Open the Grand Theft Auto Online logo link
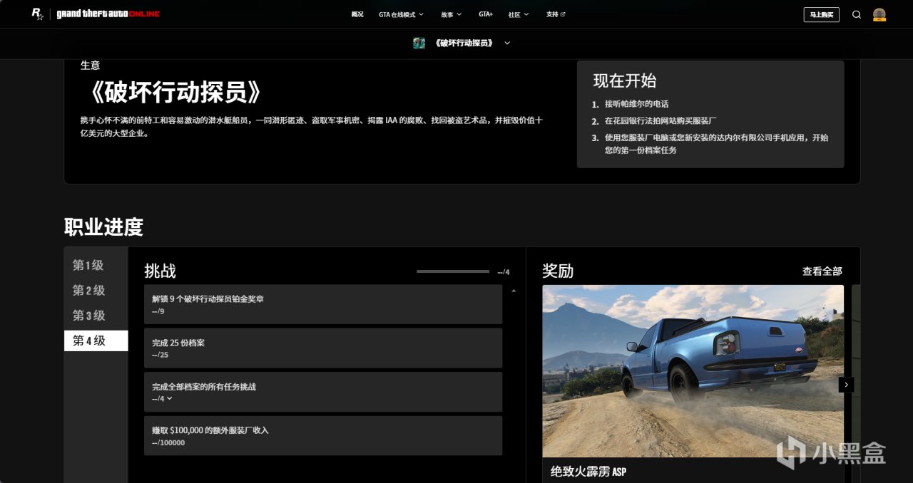 [x=108, y=14]
